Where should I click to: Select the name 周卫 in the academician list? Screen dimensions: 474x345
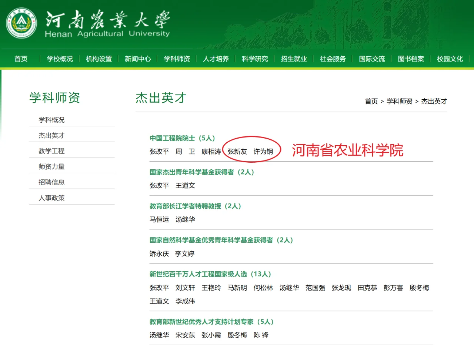pyautogui.click(x=185, y=152)
